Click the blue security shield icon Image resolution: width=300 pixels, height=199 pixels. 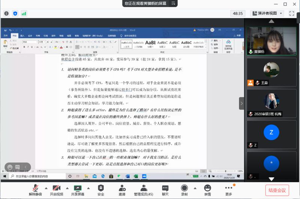point(15,13)
